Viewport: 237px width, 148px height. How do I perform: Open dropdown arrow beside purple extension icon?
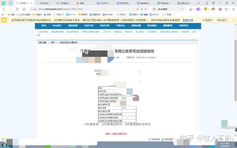click(201, 9)
